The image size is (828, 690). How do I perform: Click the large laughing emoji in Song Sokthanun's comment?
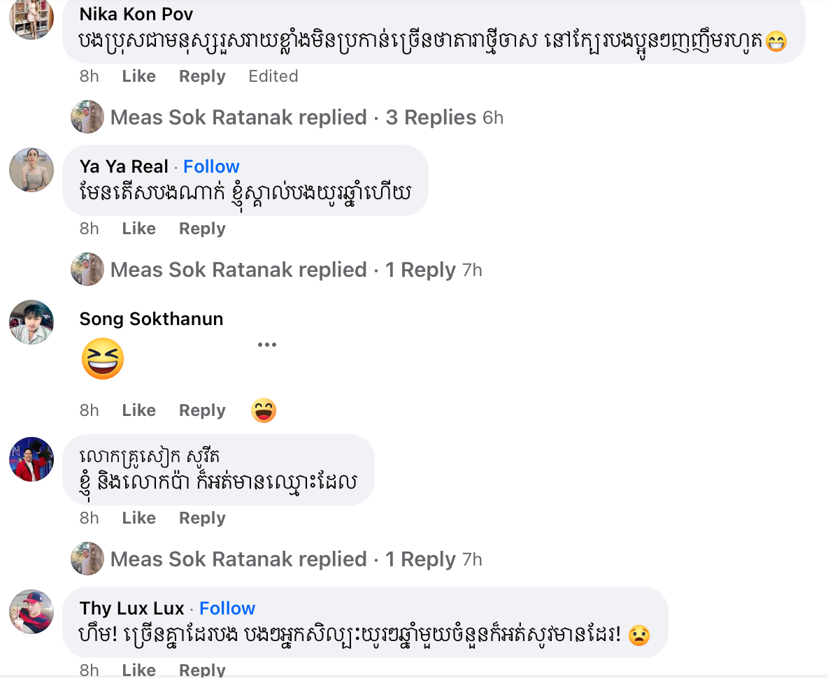103,359
